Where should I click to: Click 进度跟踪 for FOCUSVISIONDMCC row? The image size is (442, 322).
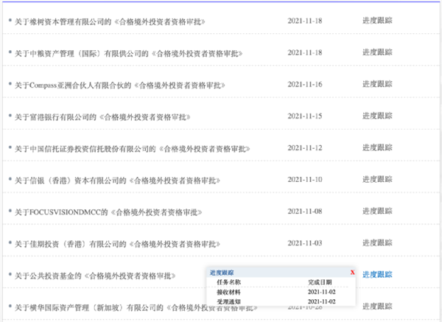pos(377,211)
